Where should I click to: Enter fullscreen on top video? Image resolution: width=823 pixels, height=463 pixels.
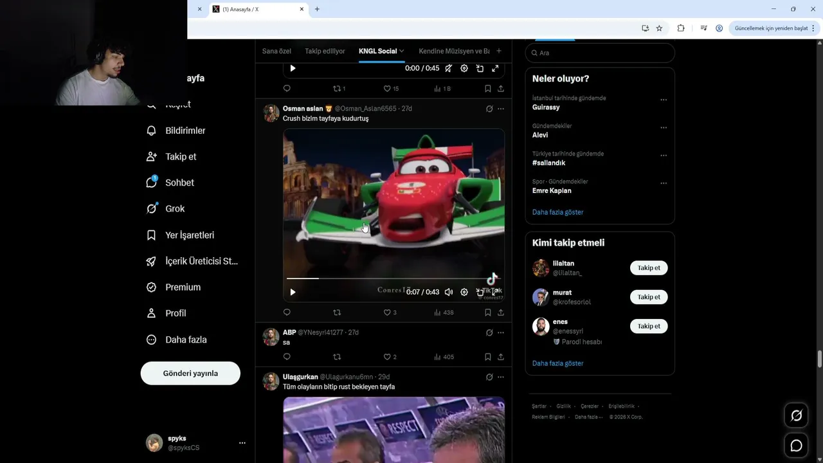click(x=495, y=68)
